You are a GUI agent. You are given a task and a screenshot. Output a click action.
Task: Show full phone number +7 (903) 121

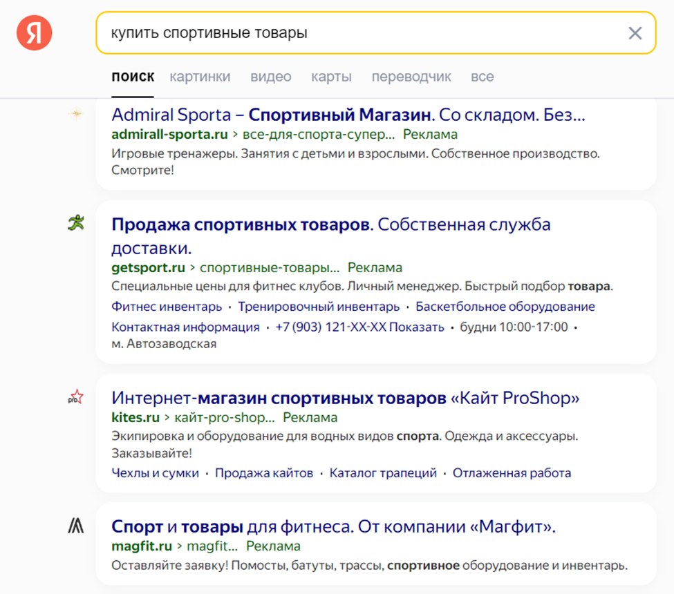click(359, 327)
